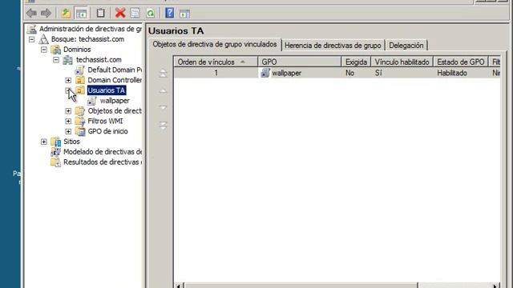The image size is (513, 288).
Task: Click the 'Sí' Vínculo habilitado cell
Action: click(x=378, y=73)
